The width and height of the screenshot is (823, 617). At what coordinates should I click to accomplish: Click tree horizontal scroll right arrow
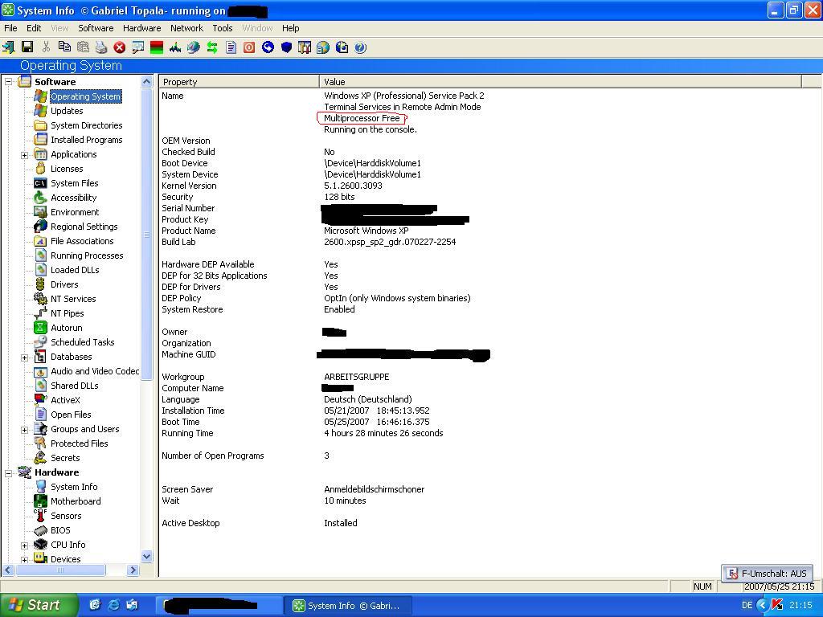point(133,570)
